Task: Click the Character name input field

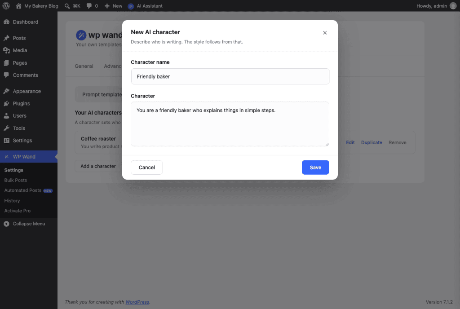Action: pyautogui.click(x=230, y=76)
